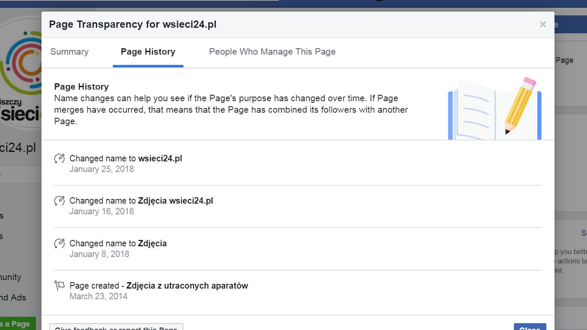This screenshot has width=587, height=330.
Task: Click the dialog title Page Transparency for wsieci24.pl
Action: 133,24
